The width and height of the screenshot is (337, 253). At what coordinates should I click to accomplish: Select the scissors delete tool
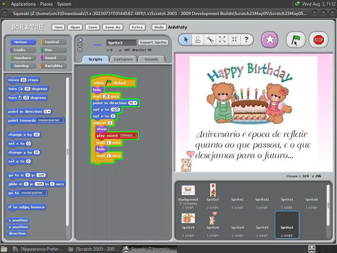click(210, 40)
